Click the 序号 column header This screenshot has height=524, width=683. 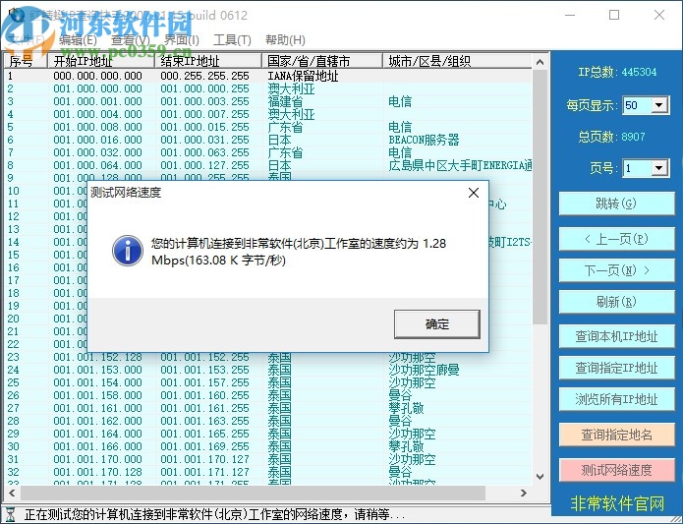(x=26, y=61)
